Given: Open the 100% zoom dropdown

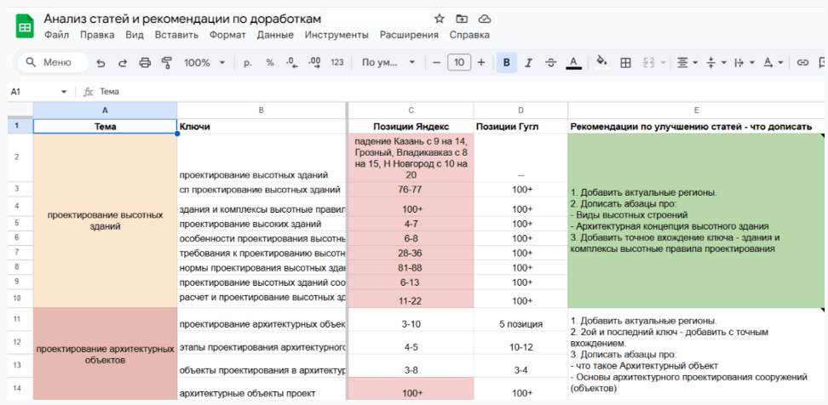Looking at the screenshot, I should coord(204,62).
